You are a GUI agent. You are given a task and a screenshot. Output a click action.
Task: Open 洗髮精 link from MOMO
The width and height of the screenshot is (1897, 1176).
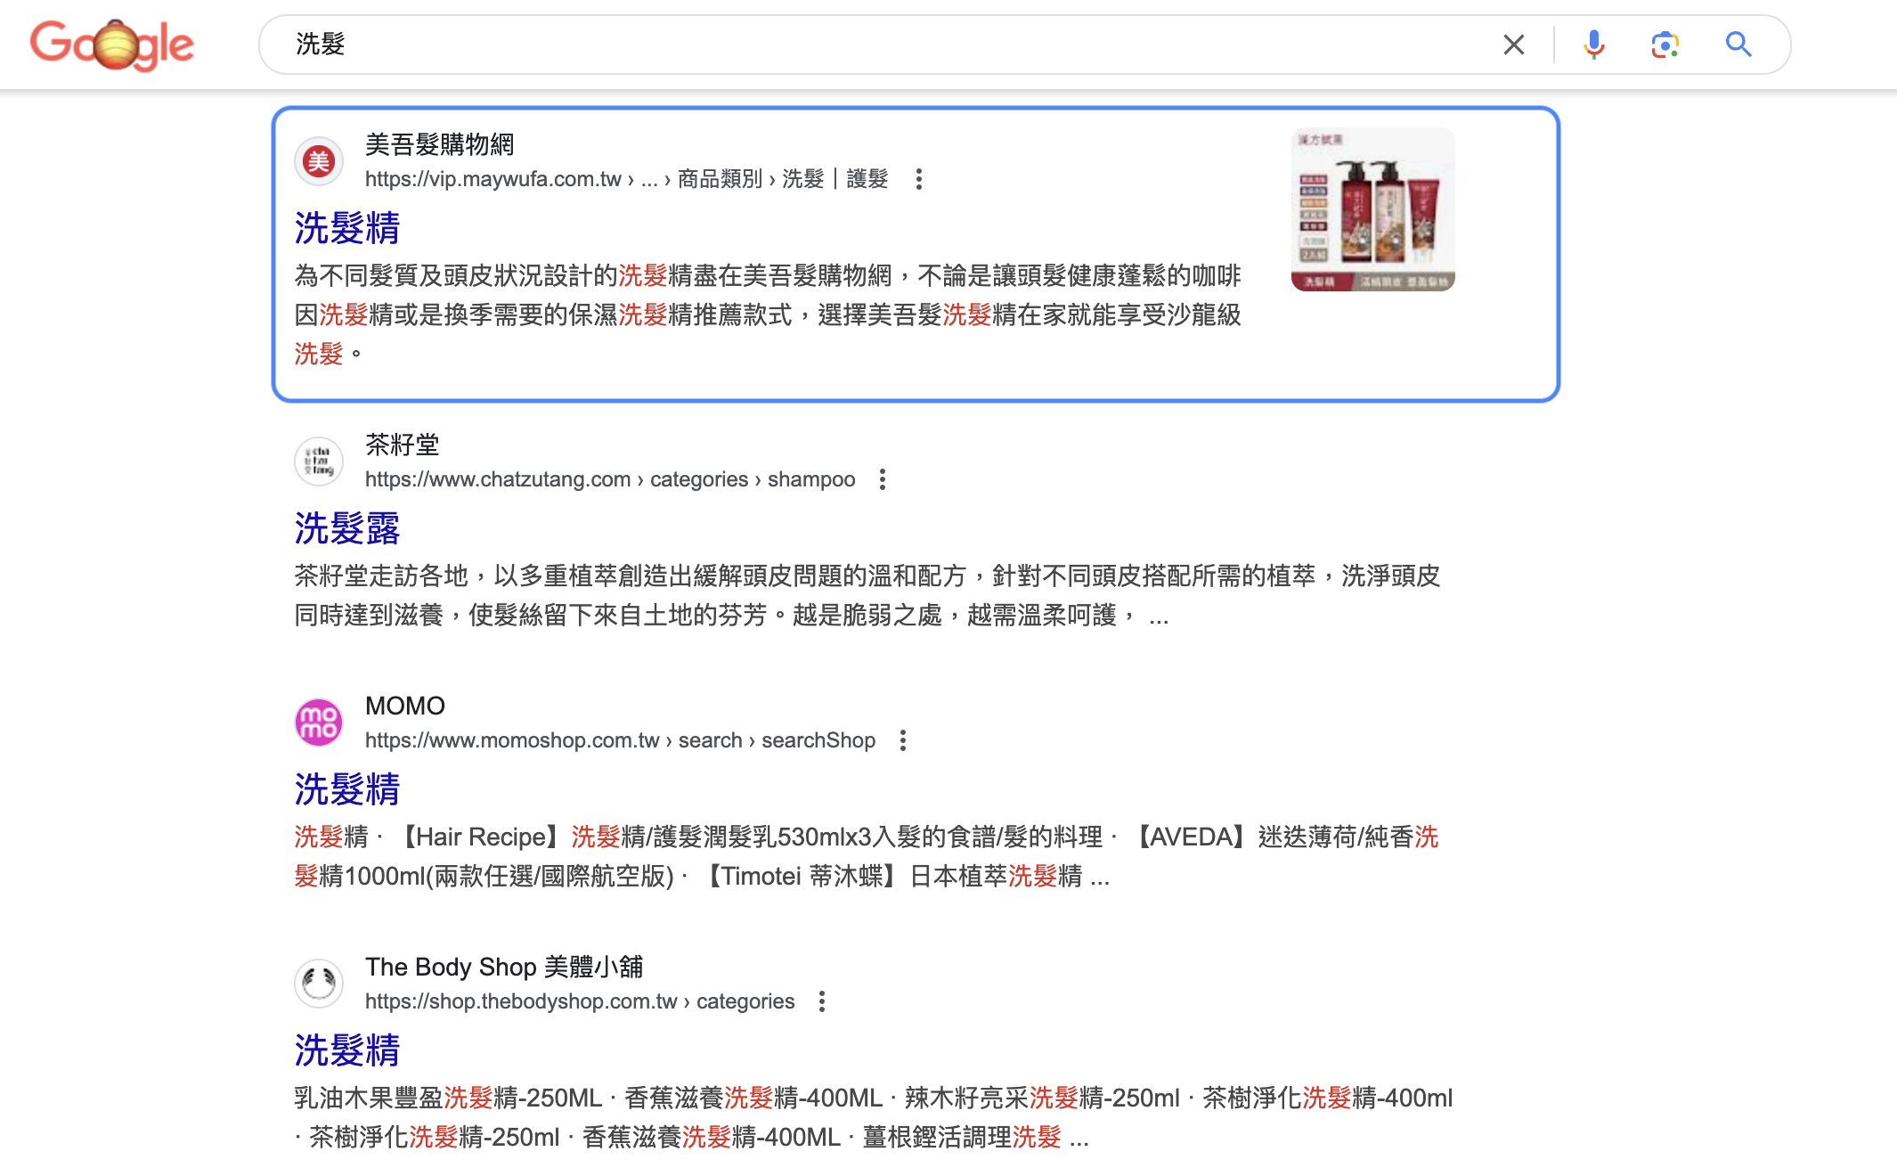pos(347,789)
